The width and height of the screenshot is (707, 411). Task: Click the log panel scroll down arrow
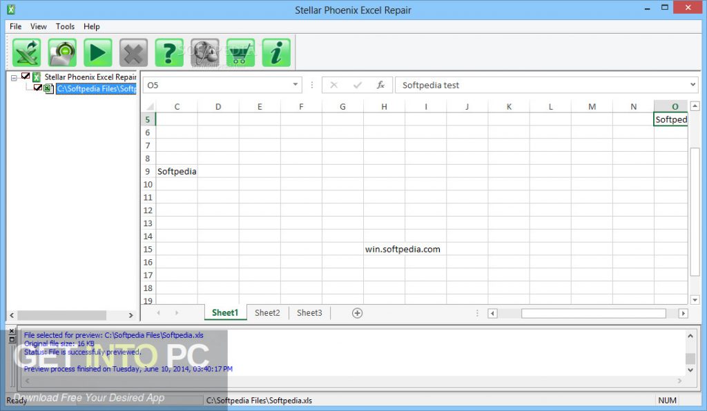690,370
